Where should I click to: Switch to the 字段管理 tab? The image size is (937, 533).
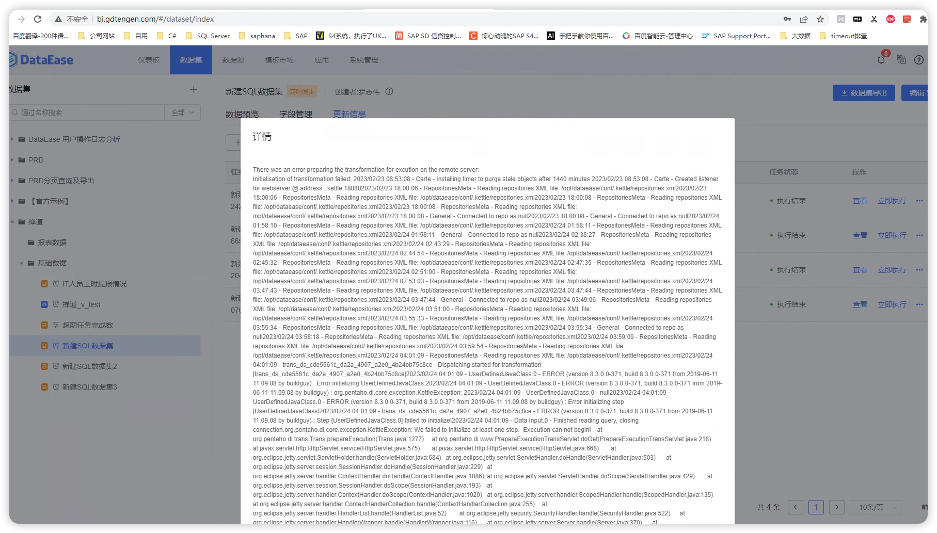click(x=295, y=114)
